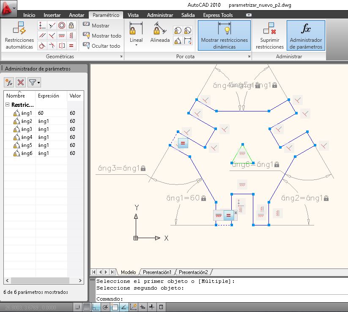This screenshot has width=348, height=312.
Task: Open the Lineal dropdown arrow
Action: tap(136, 45)
